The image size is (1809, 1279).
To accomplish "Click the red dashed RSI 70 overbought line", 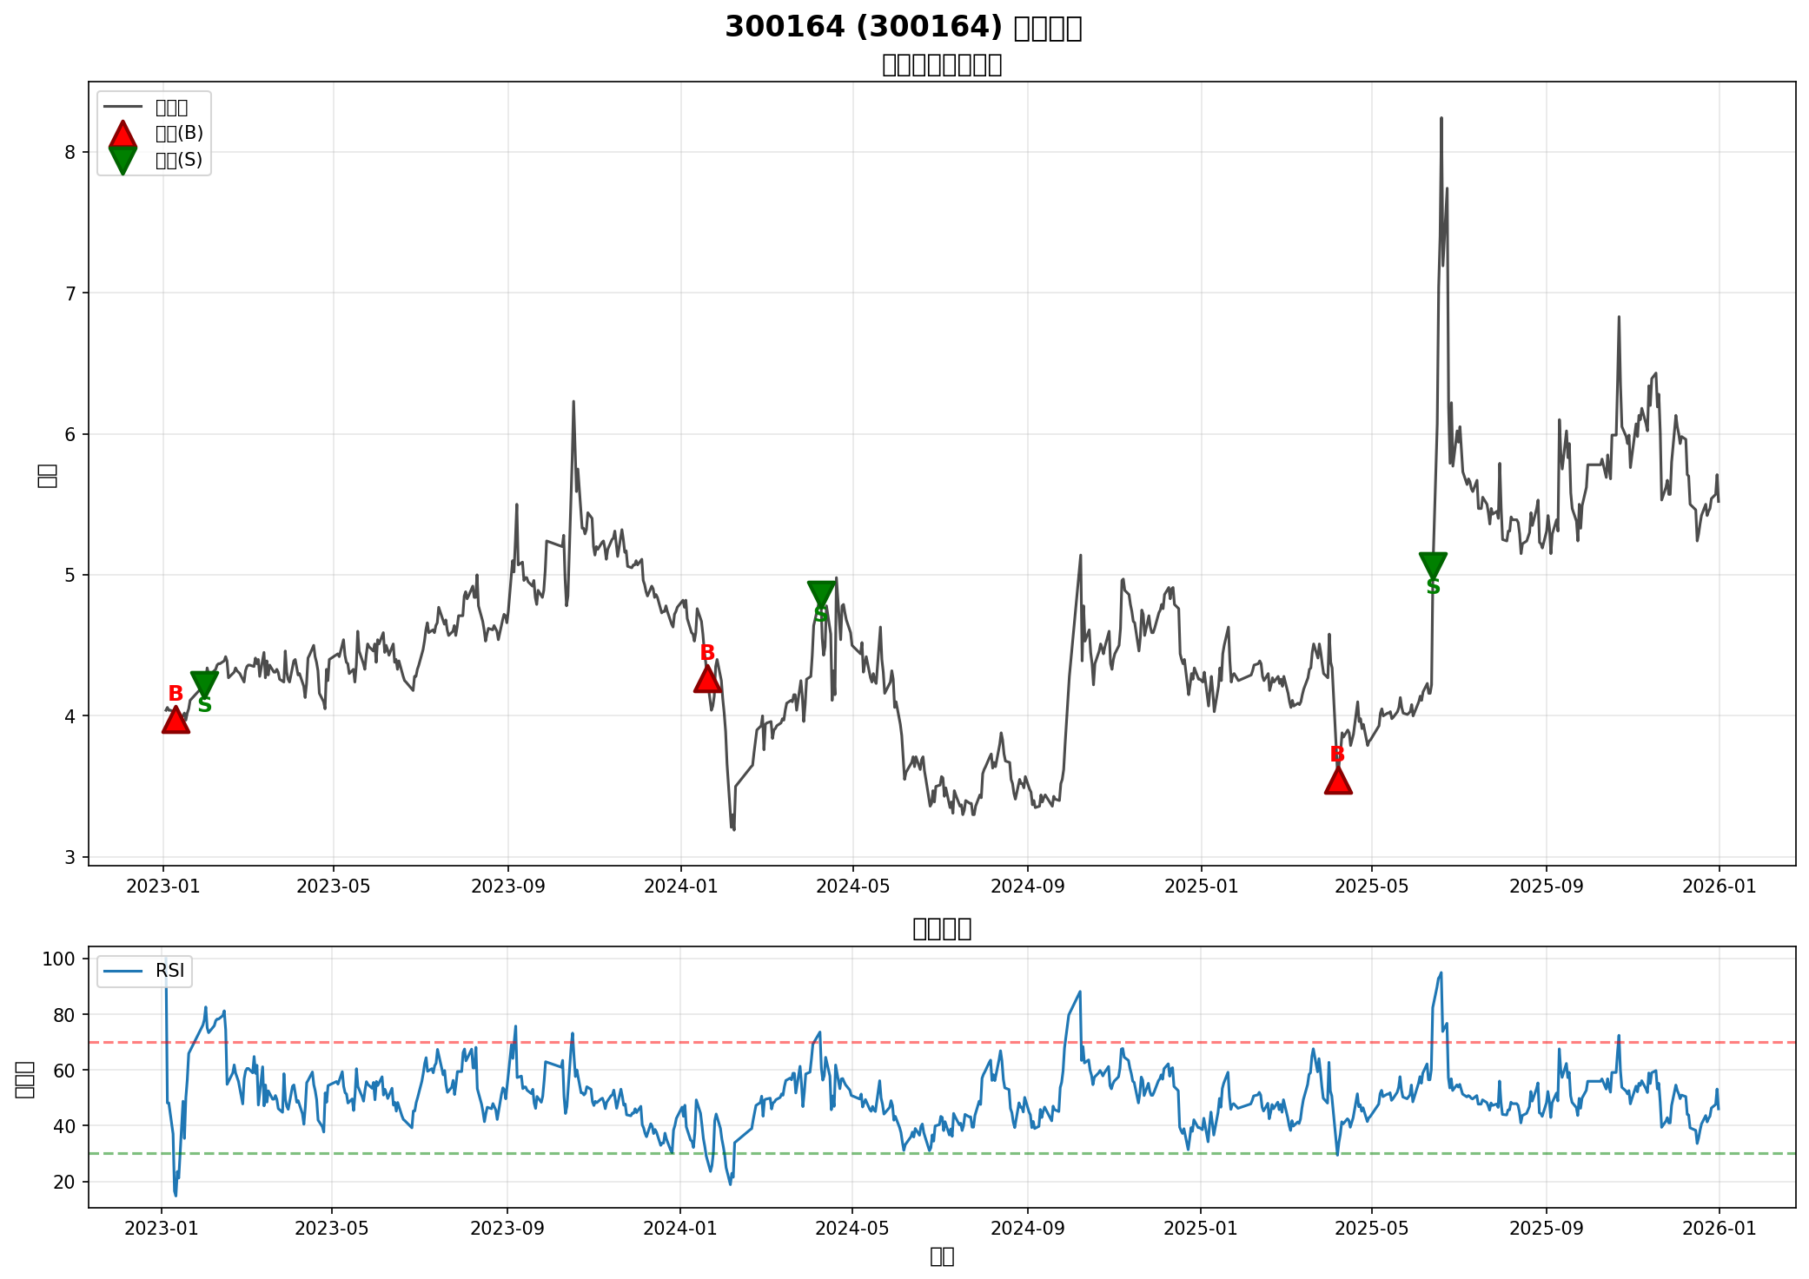I will pos(956,1042).
